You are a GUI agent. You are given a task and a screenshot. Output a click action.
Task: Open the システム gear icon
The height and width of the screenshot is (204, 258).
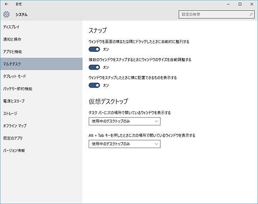click(x=6, y=15)
